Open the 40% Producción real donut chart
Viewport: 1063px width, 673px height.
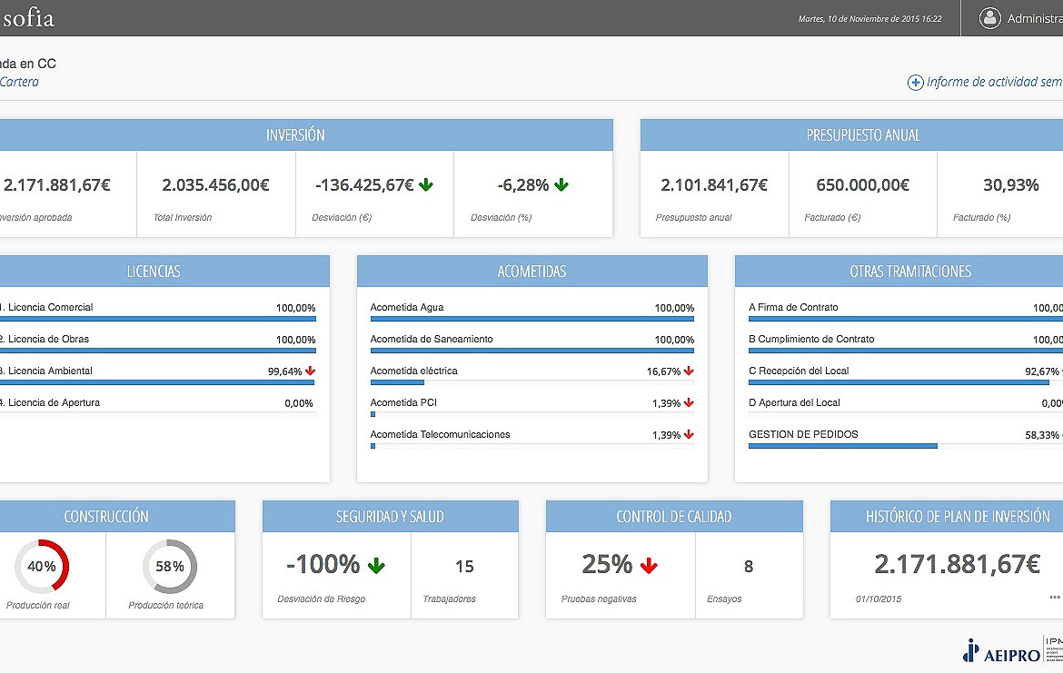pos(42,566)
